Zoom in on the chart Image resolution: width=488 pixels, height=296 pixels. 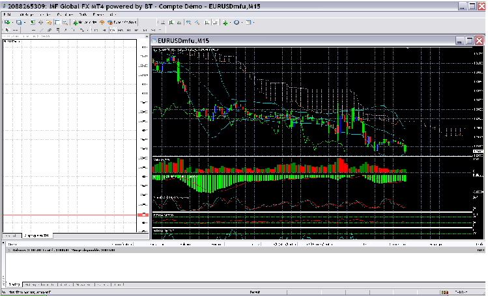187,22
